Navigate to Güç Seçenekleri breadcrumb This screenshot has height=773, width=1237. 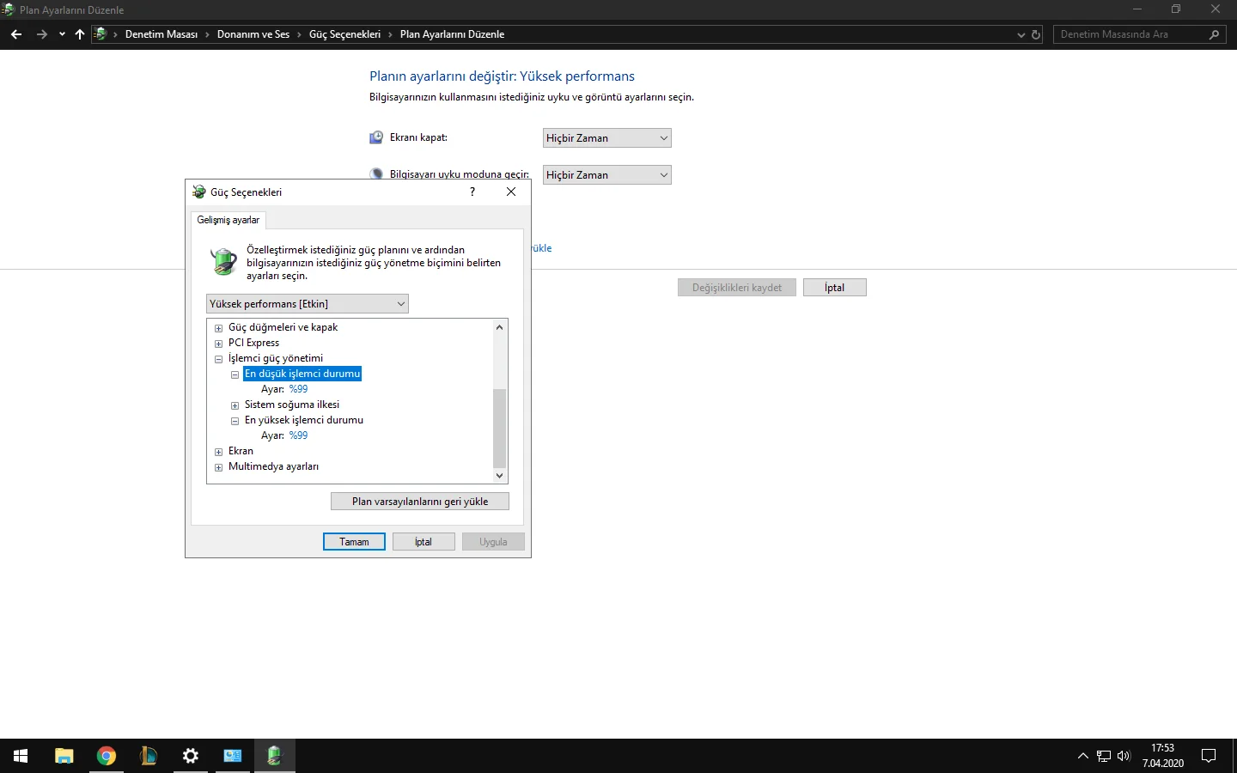pyautogui.click(x=344, y=34)
